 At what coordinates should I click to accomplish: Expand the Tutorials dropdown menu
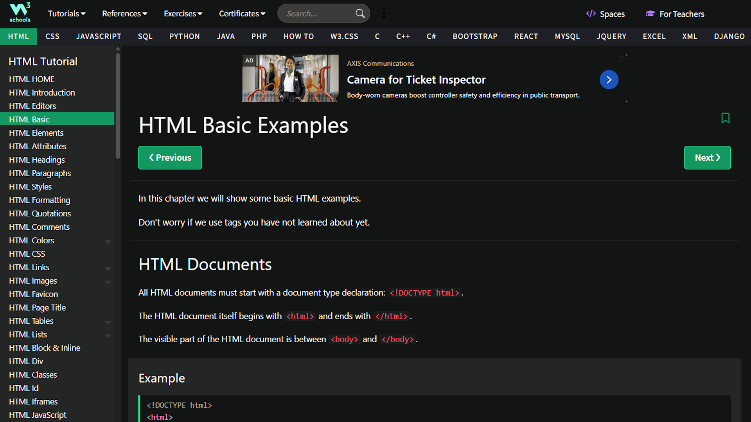66,14
